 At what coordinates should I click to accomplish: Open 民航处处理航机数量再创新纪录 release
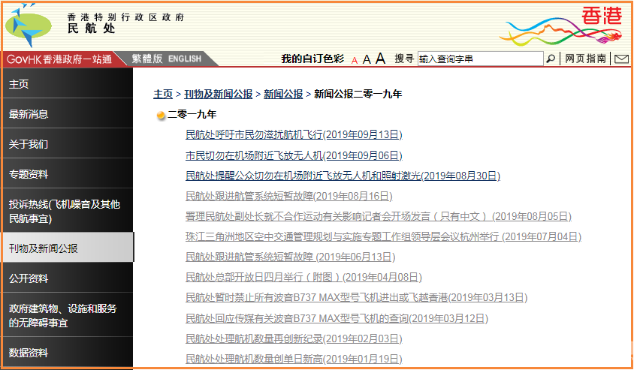point(294,338)
